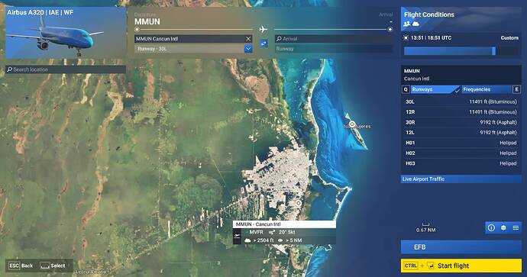Viewport: 527px width, 277px height.
Task: Open the arrival Runway selector
Action: 334,49
